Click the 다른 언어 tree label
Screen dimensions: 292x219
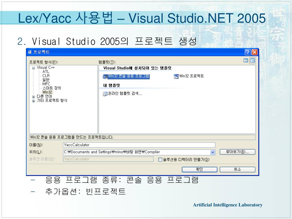44,96
